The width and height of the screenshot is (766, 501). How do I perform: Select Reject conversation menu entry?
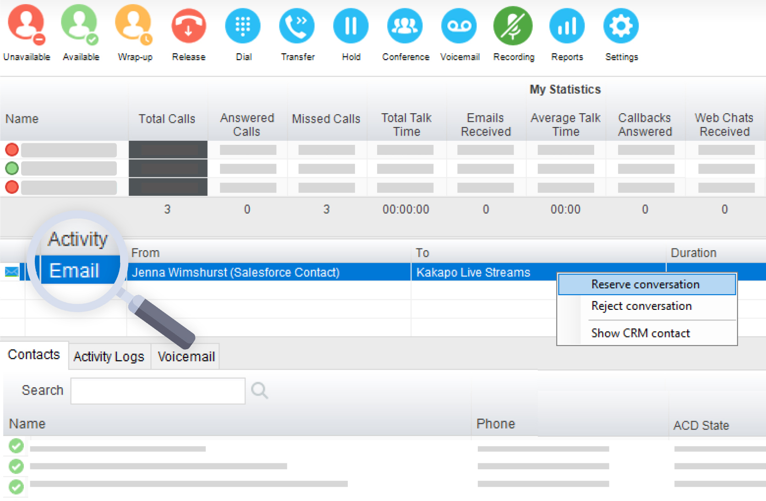pyautogui.click(x=641, y=306)
